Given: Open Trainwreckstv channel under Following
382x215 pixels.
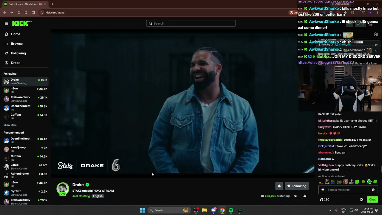Looking at the screenshot, I should click(x=25, y=99).
